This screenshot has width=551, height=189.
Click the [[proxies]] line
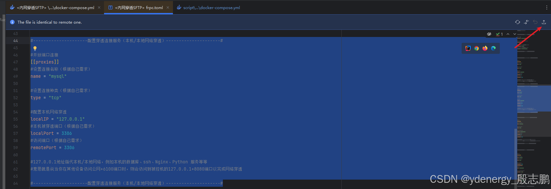tap(45, 62)
